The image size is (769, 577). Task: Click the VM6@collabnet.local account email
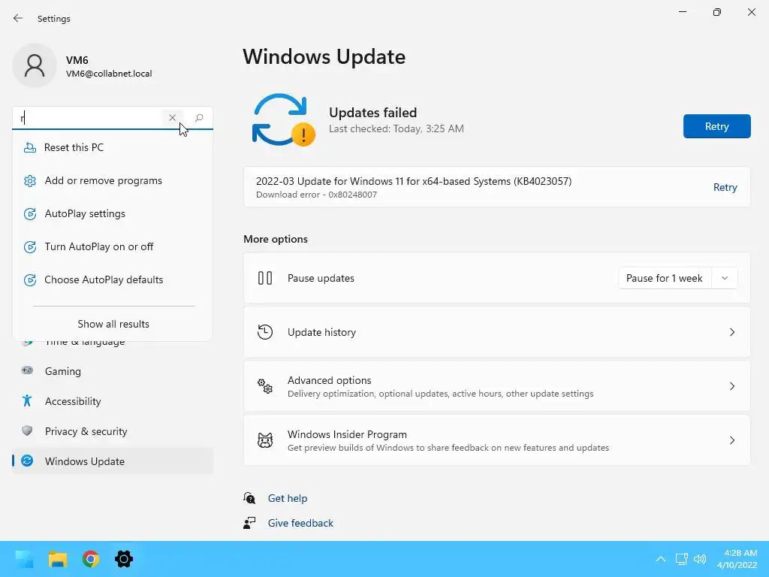(x=109, y=74)
